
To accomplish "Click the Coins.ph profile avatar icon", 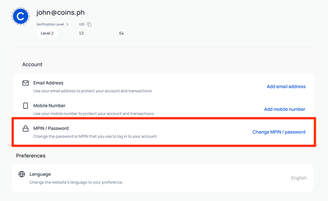I will point(20,17).
